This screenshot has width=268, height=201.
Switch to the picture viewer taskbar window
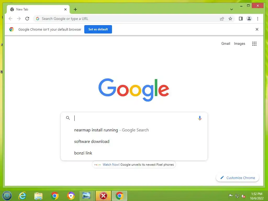87,196
